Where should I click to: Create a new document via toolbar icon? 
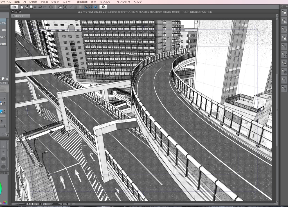pos(22,7)
